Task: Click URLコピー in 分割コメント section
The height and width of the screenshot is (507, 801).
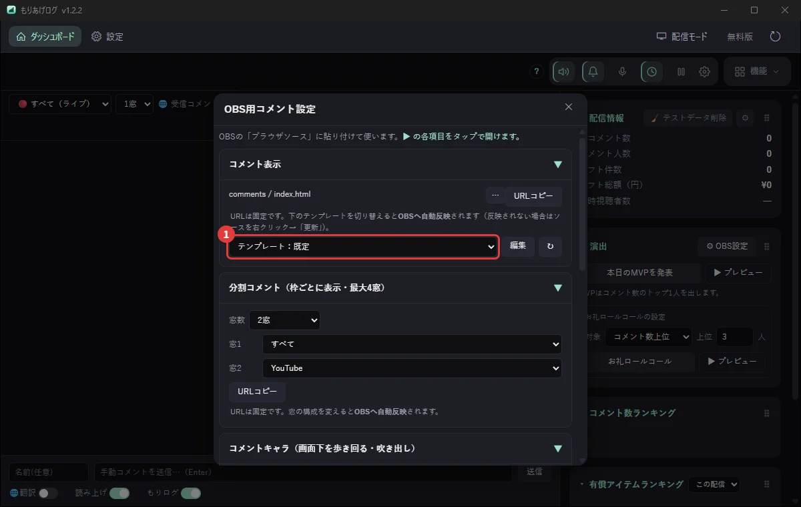Action: click(257, 392)
